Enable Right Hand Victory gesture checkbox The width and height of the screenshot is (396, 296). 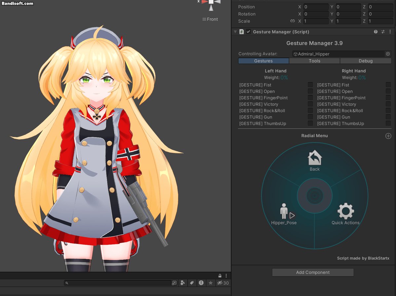point(388,104)
